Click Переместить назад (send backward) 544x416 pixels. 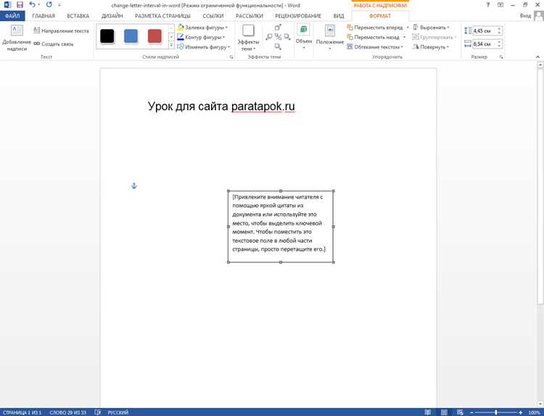point(374,37)
